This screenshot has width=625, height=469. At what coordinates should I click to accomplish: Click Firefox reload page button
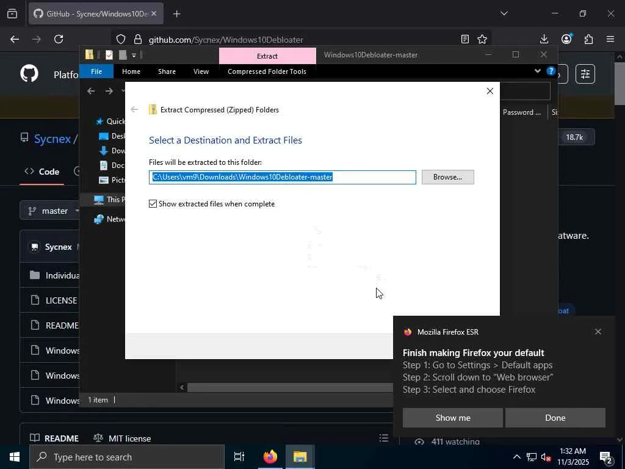click(x=59, y=39)
